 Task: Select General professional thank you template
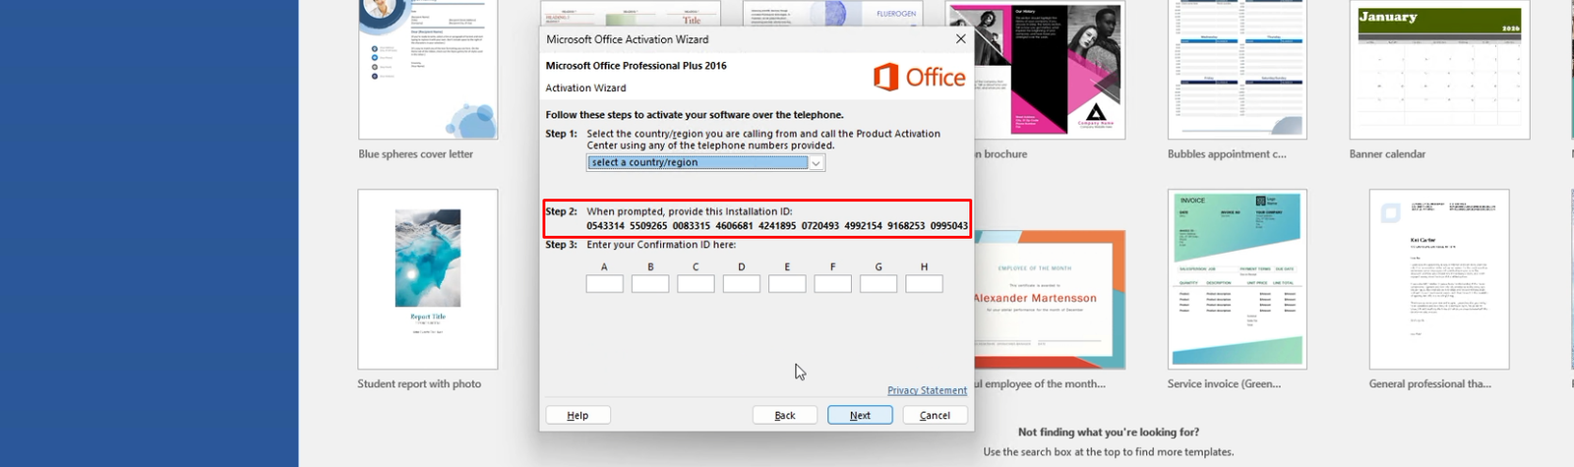1439,279
